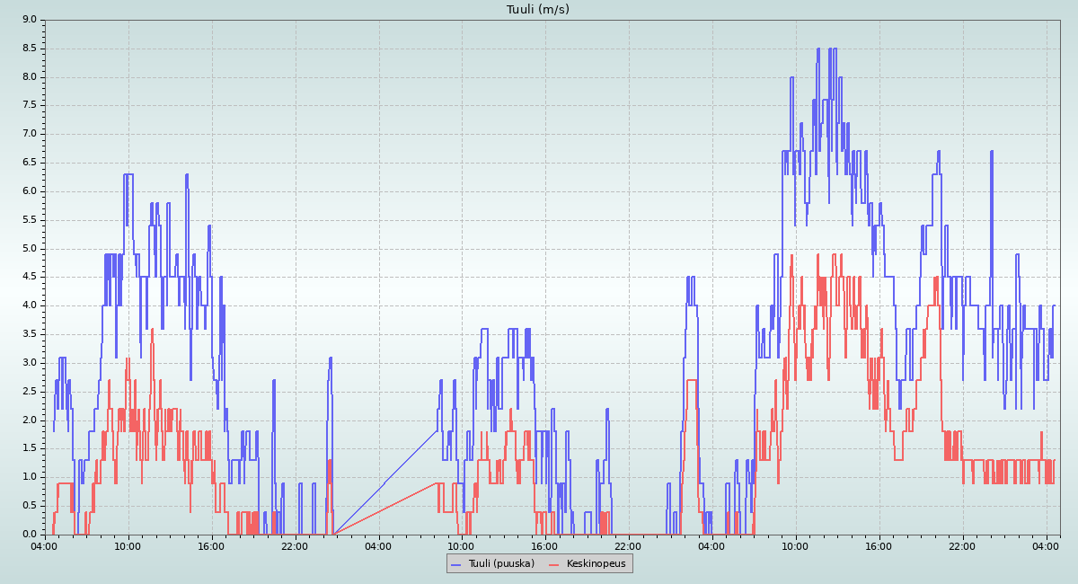Click the 3.0 y-axis tick label
This screenshot has width=1078, height=584.
coord(29,363)
